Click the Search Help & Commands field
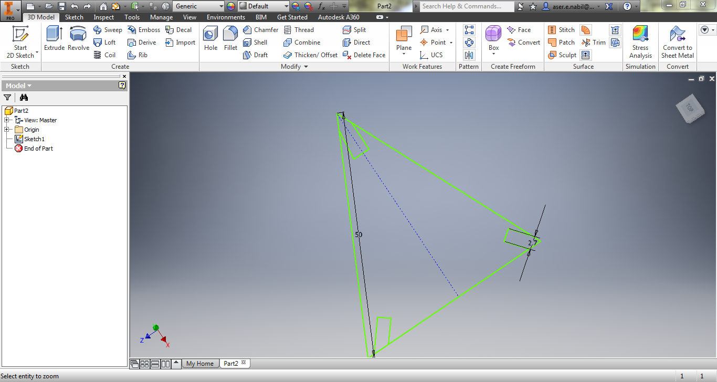This screenshot has height=382, width=717. click(x=467, y=6)
